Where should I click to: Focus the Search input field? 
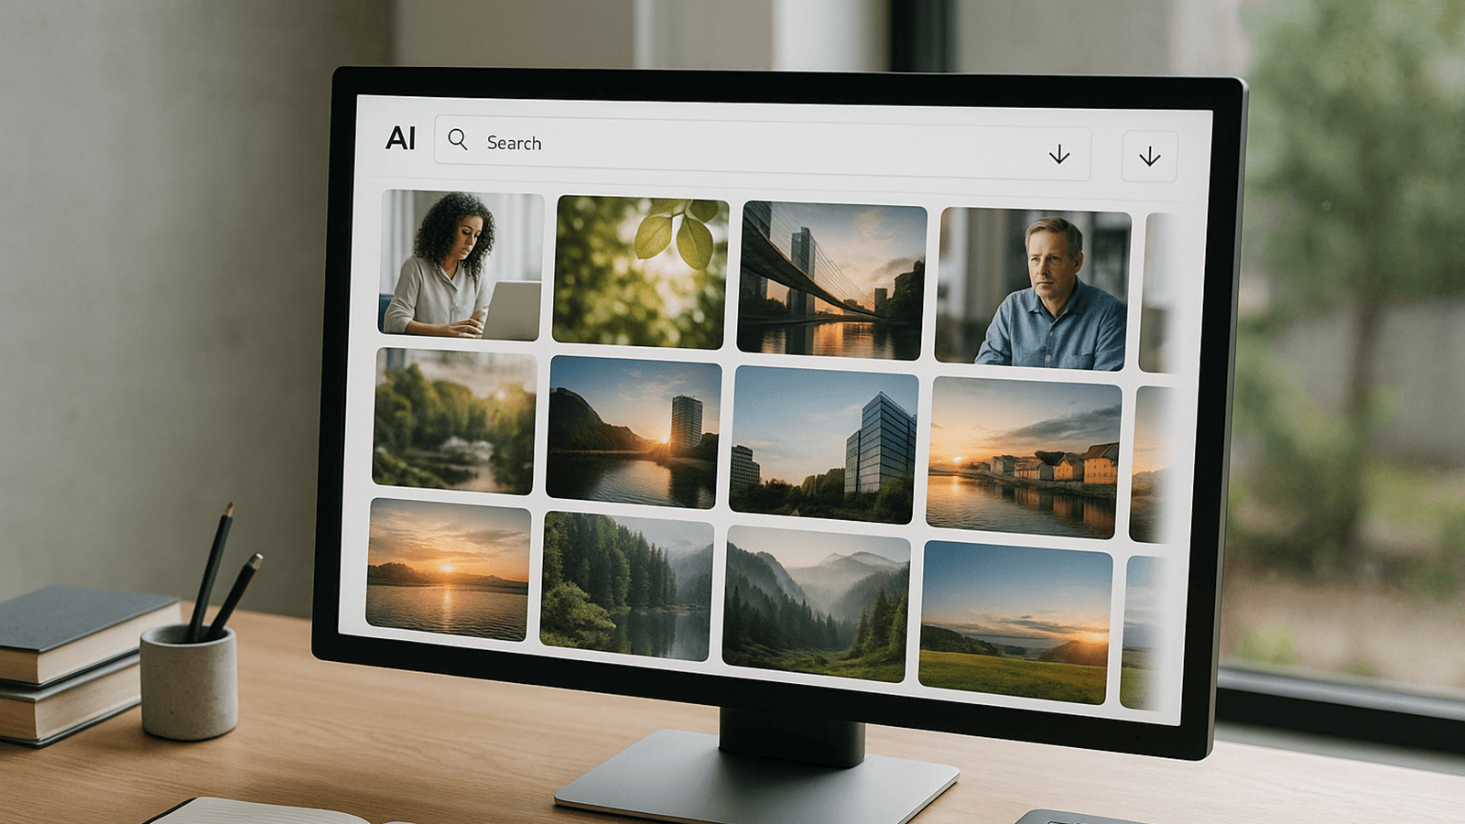click(762, 147)
